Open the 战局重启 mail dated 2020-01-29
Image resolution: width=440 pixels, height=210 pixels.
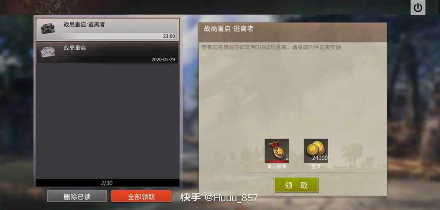tap(108, 53)
